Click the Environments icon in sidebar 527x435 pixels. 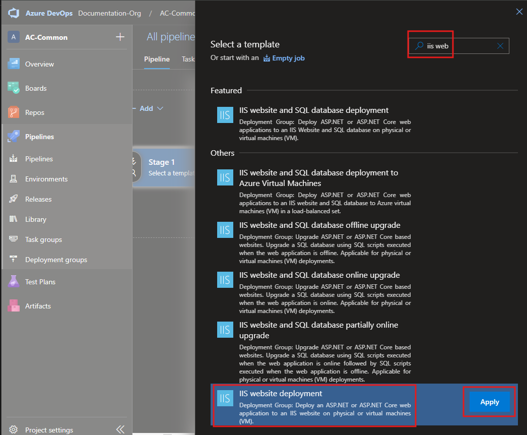tap(14, 179)
